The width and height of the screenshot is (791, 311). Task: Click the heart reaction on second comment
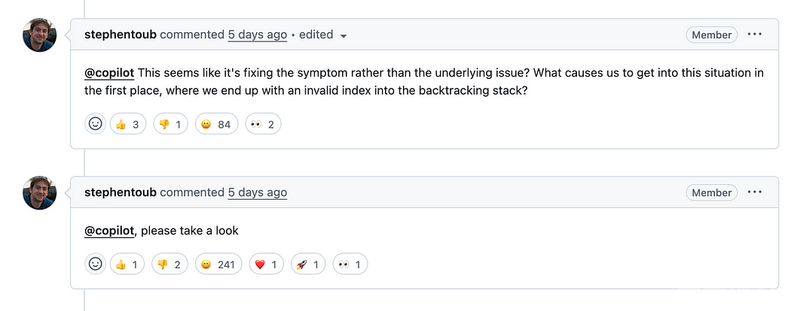click(x=267, y=264)
